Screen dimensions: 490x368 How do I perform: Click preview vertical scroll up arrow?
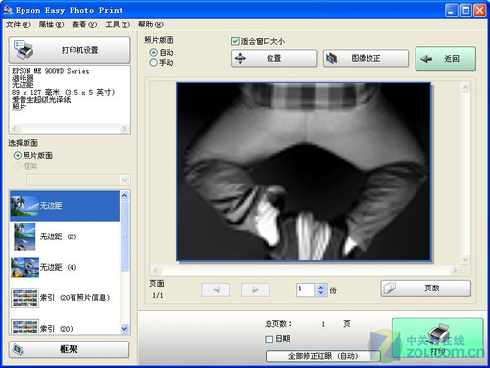pos(465,87)
